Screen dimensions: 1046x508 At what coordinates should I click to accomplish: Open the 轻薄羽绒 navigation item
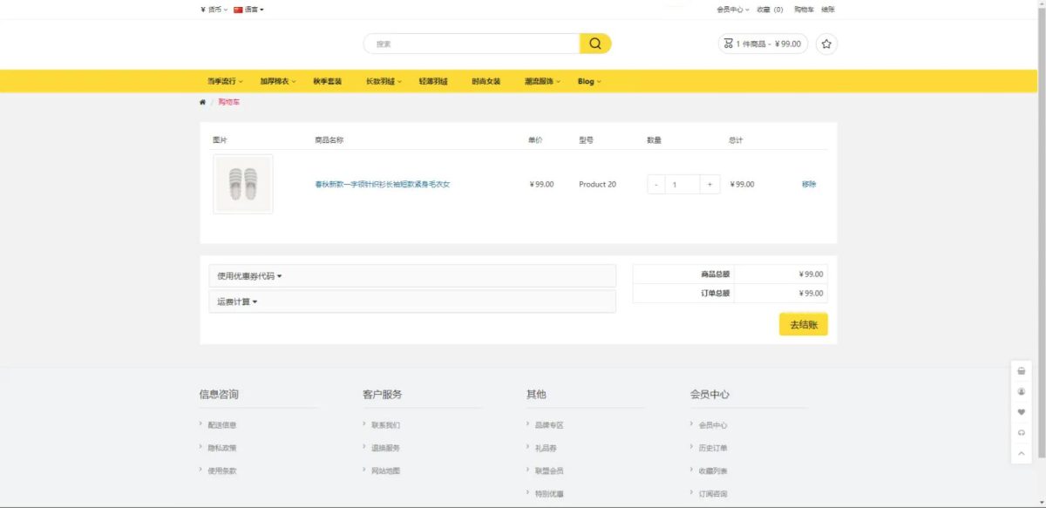[433, 81]
